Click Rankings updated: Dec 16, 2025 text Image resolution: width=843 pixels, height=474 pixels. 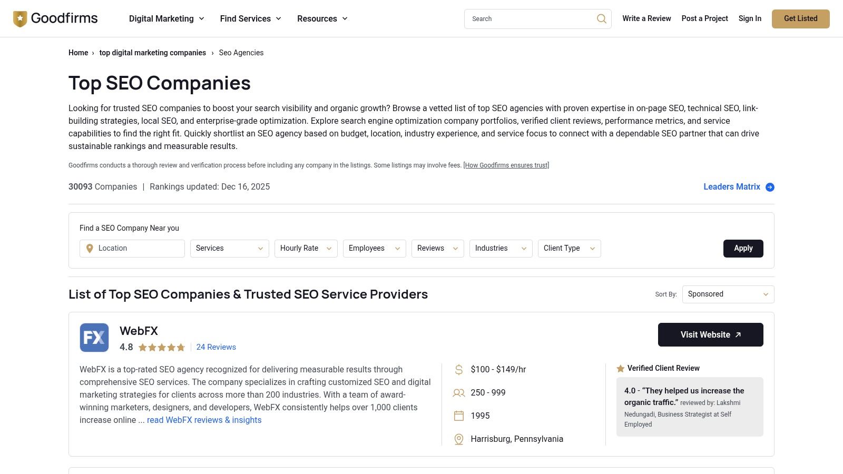(210, 187)
